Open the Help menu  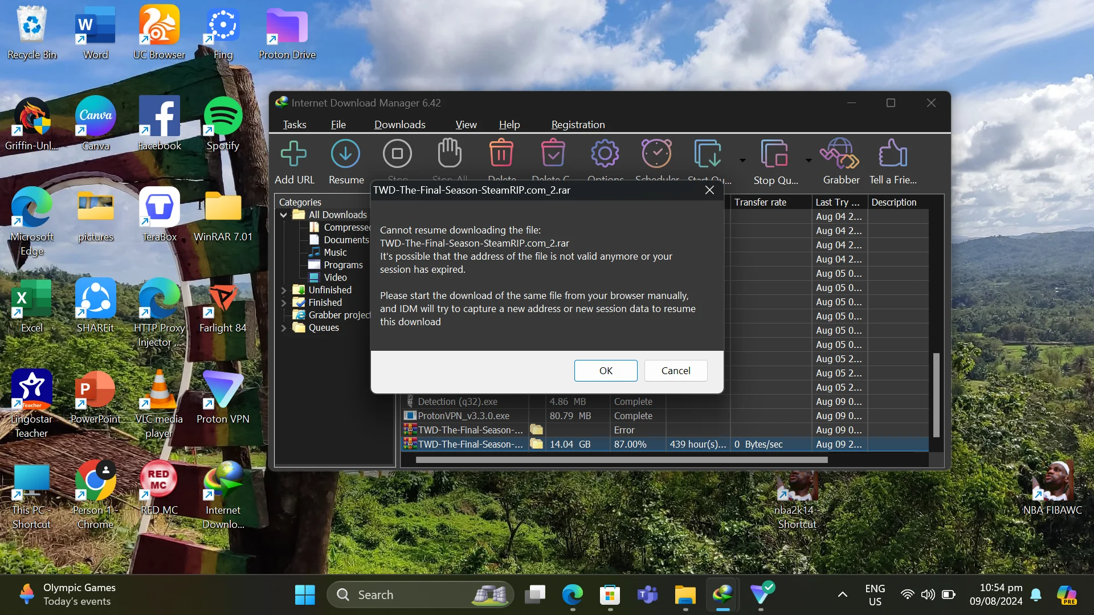509,124
